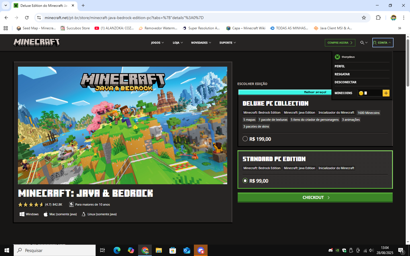410x256 pixels.
Task: Open PERFIL in the account menu
Action: tap(340, 66)
